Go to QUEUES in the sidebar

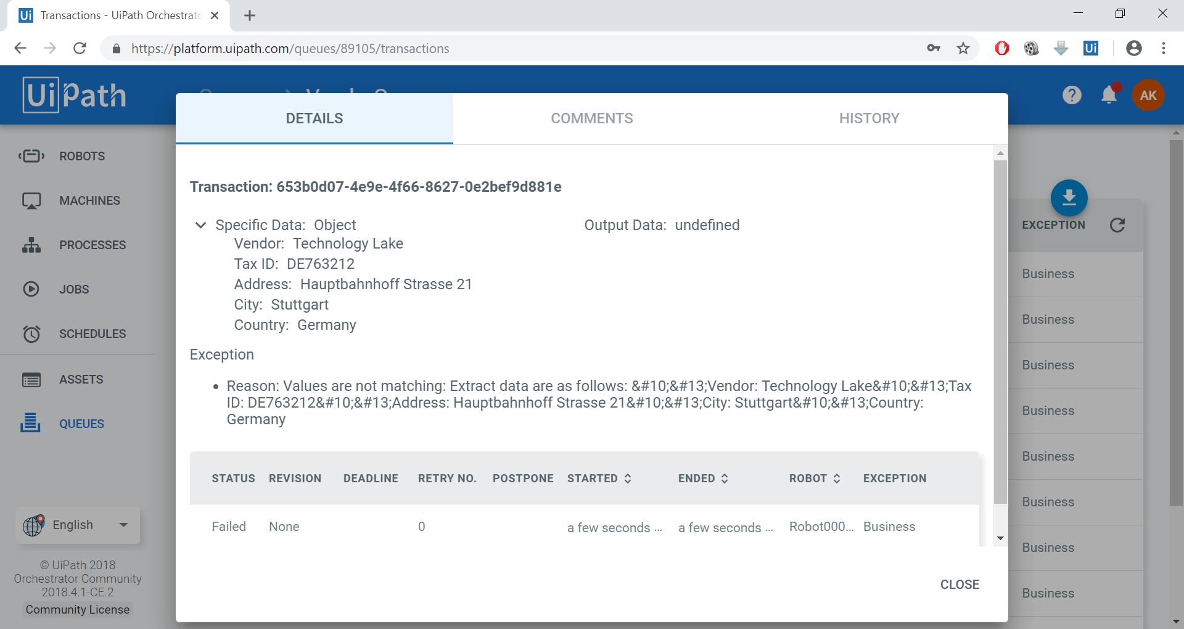coord(81,424)
